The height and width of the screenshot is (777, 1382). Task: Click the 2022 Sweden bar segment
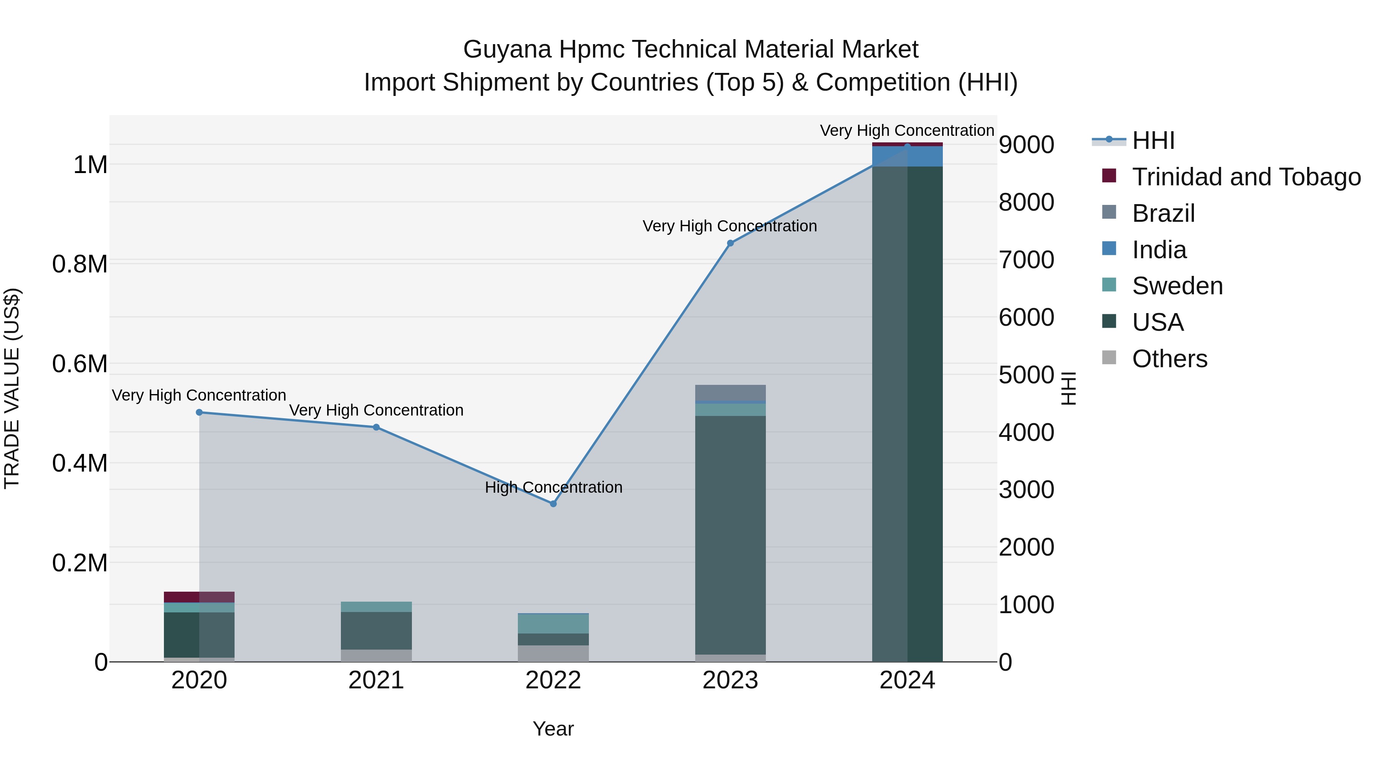point(553,624)
